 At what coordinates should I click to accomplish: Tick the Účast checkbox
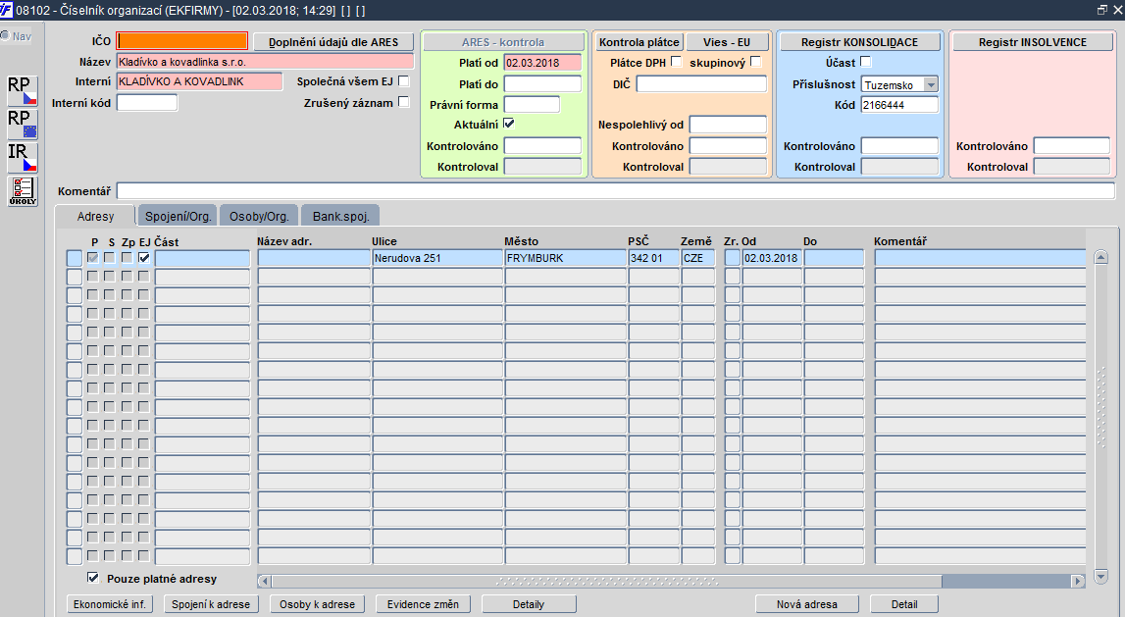click(865, 62)
